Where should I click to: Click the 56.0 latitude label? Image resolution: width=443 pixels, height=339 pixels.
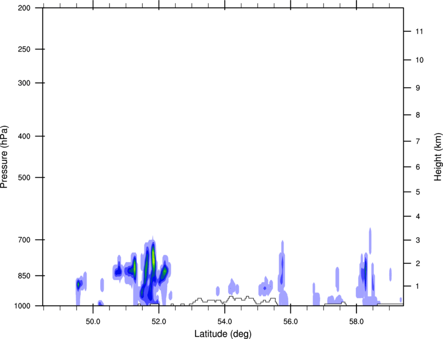291,321
